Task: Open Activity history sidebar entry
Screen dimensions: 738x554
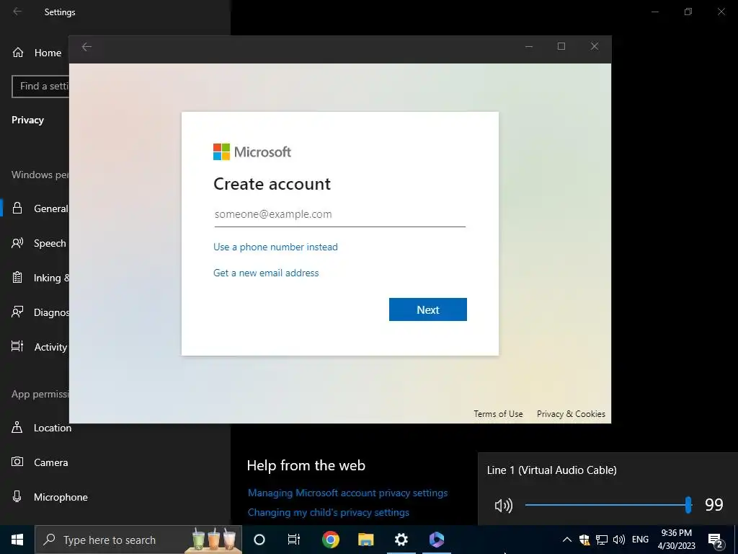Action: point(39,347)
